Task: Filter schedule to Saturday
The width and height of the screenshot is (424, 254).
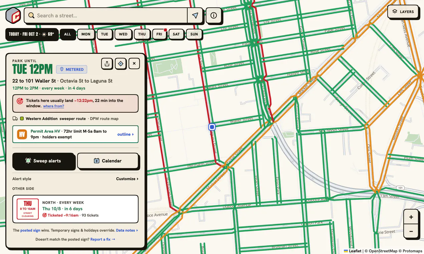Action: (x=176, y=34)
